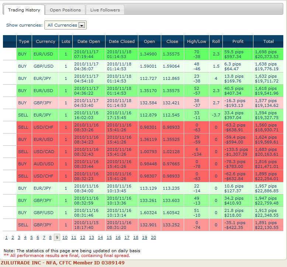Click the roll value -3.7

(216, 115)
